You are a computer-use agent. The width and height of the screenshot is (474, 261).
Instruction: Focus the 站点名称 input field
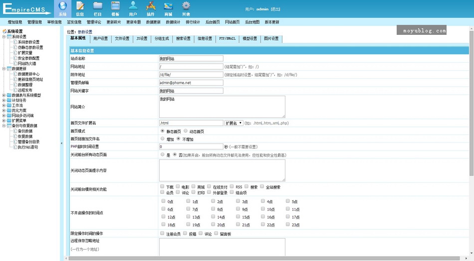[x=191, y=59]
